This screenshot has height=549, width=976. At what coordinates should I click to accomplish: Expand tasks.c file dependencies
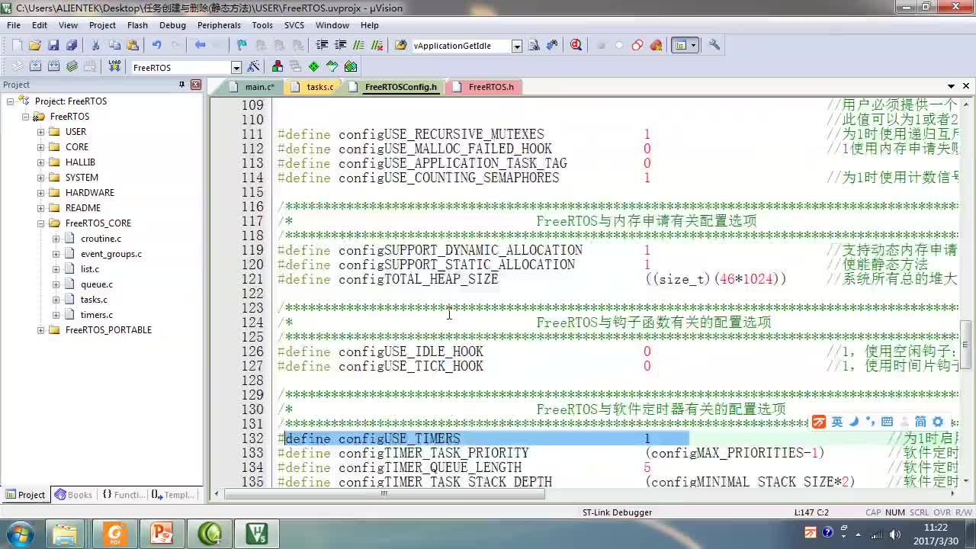click(x=56, y=300)
